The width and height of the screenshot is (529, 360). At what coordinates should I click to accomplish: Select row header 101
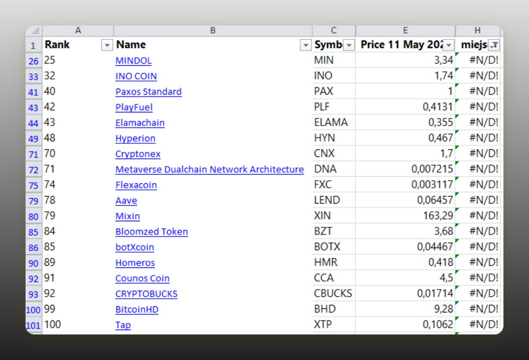point(34,325)
